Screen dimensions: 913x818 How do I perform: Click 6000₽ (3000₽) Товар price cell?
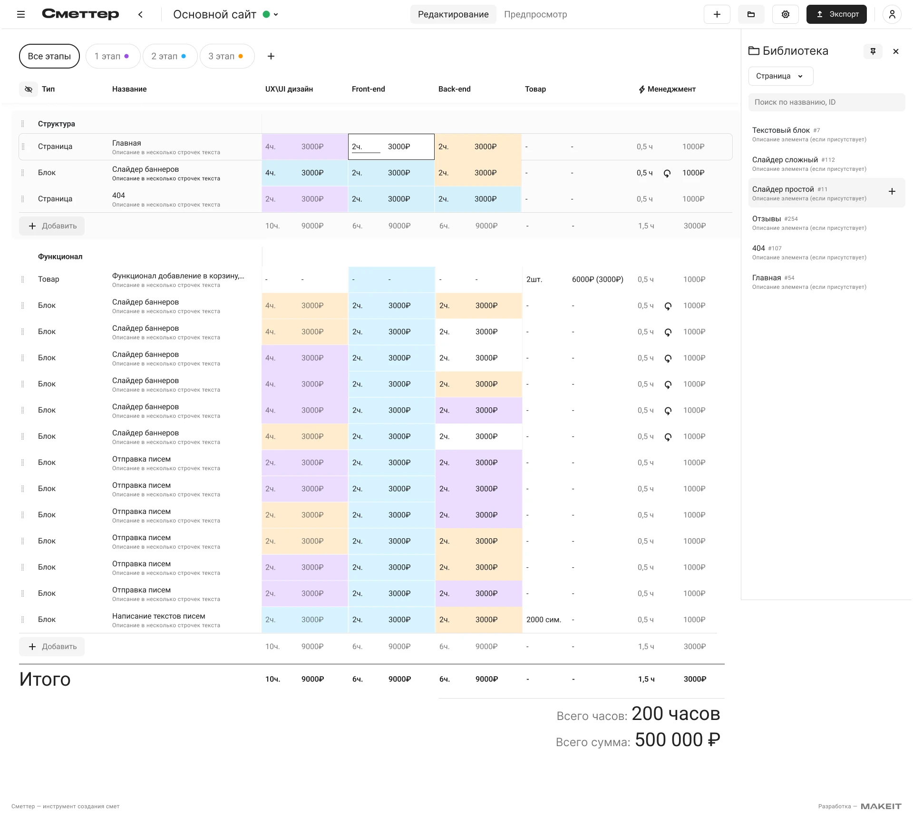point(598,279)
